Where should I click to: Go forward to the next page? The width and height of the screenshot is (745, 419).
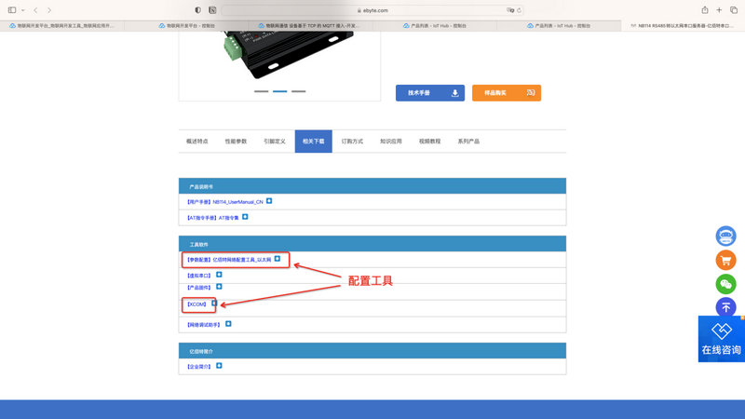click(49, 10)
